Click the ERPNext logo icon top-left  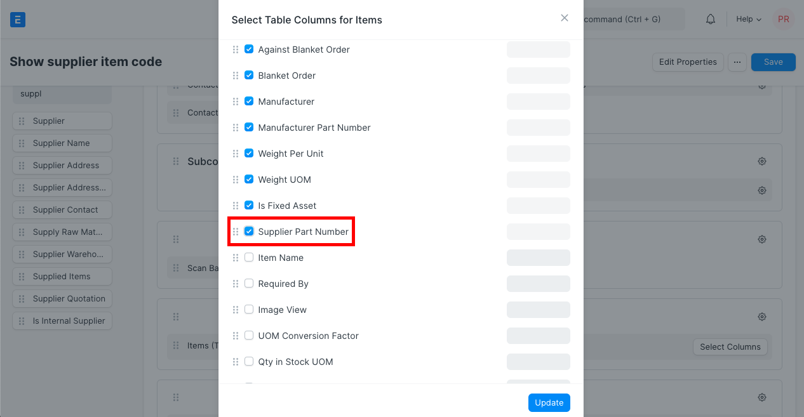(17, 19)
